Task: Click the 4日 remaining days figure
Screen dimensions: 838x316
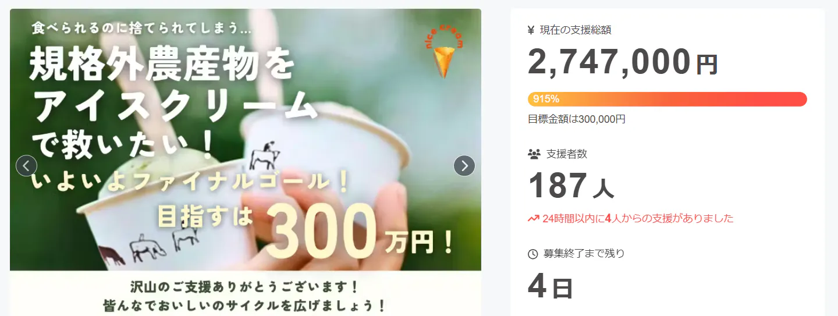Action: click(x=551, y=286)
